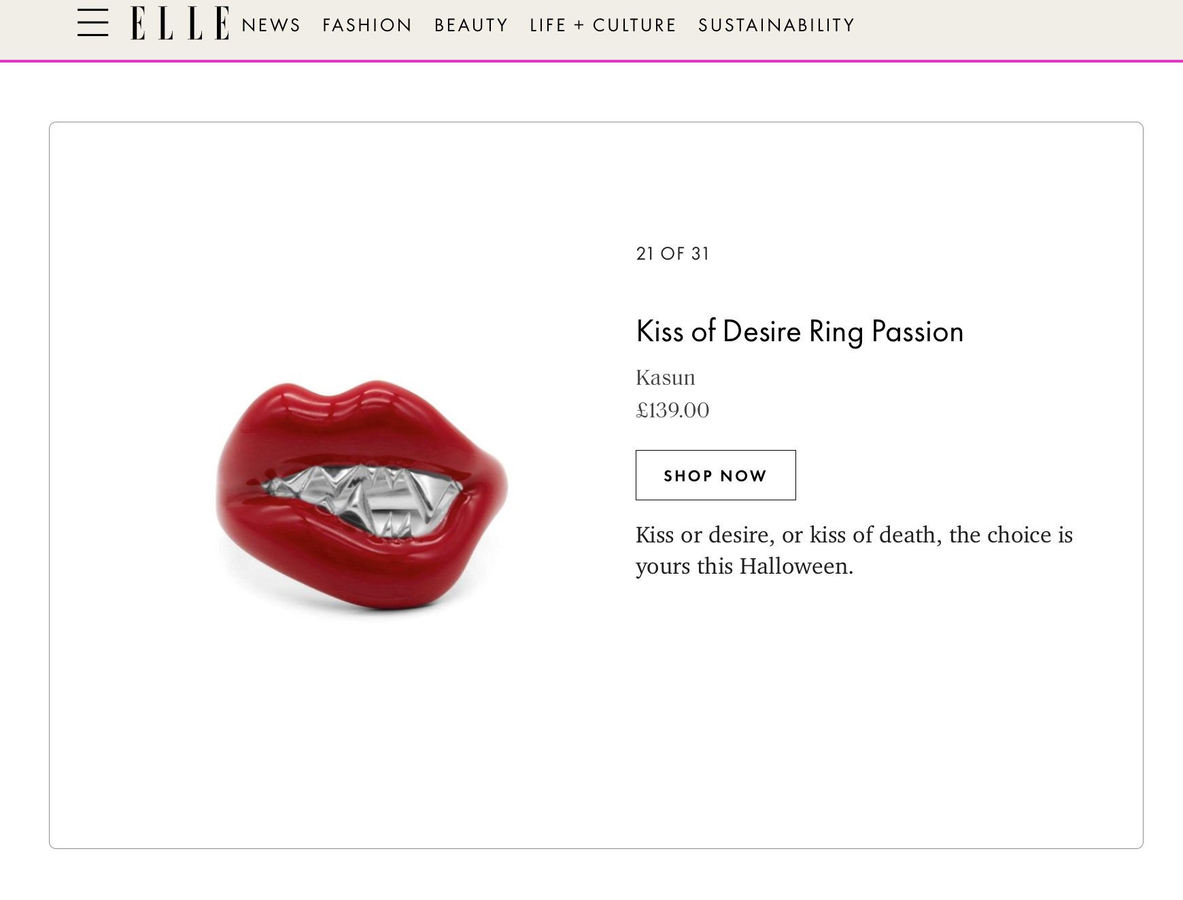The width and height of the screenshot is (1183, 900).
Task: Click the ELLE logo
Action: pyautogui.click(x=180, y=23)
